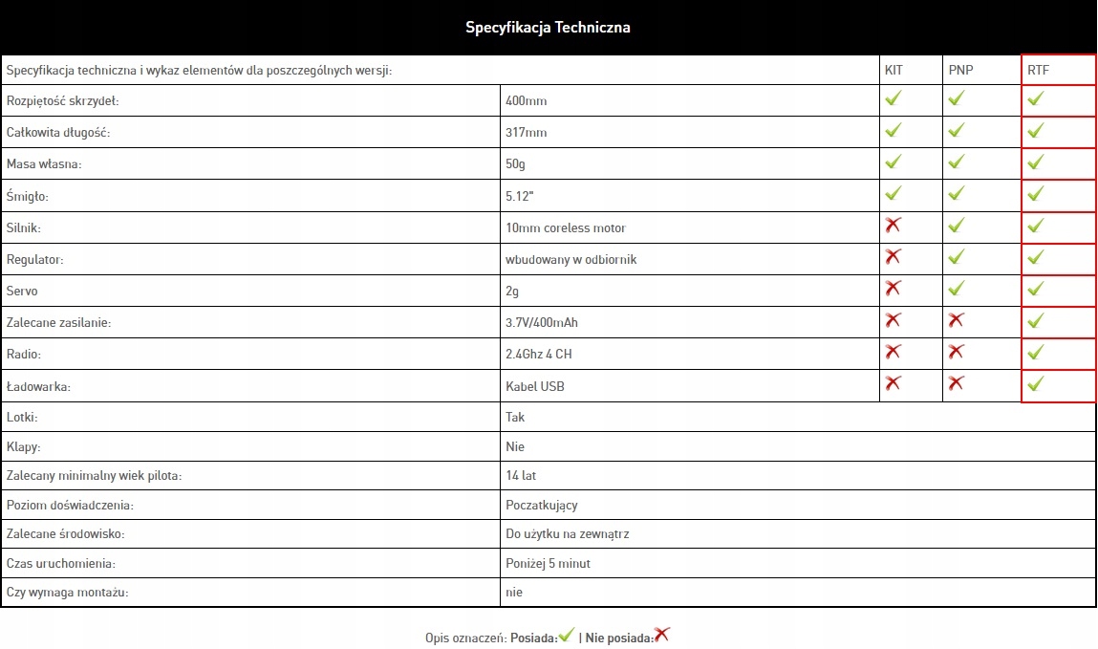The height and width of the screenshot is (649, 1098).
Task: Select the PNP column header
Action: click(x=960, y=70)
